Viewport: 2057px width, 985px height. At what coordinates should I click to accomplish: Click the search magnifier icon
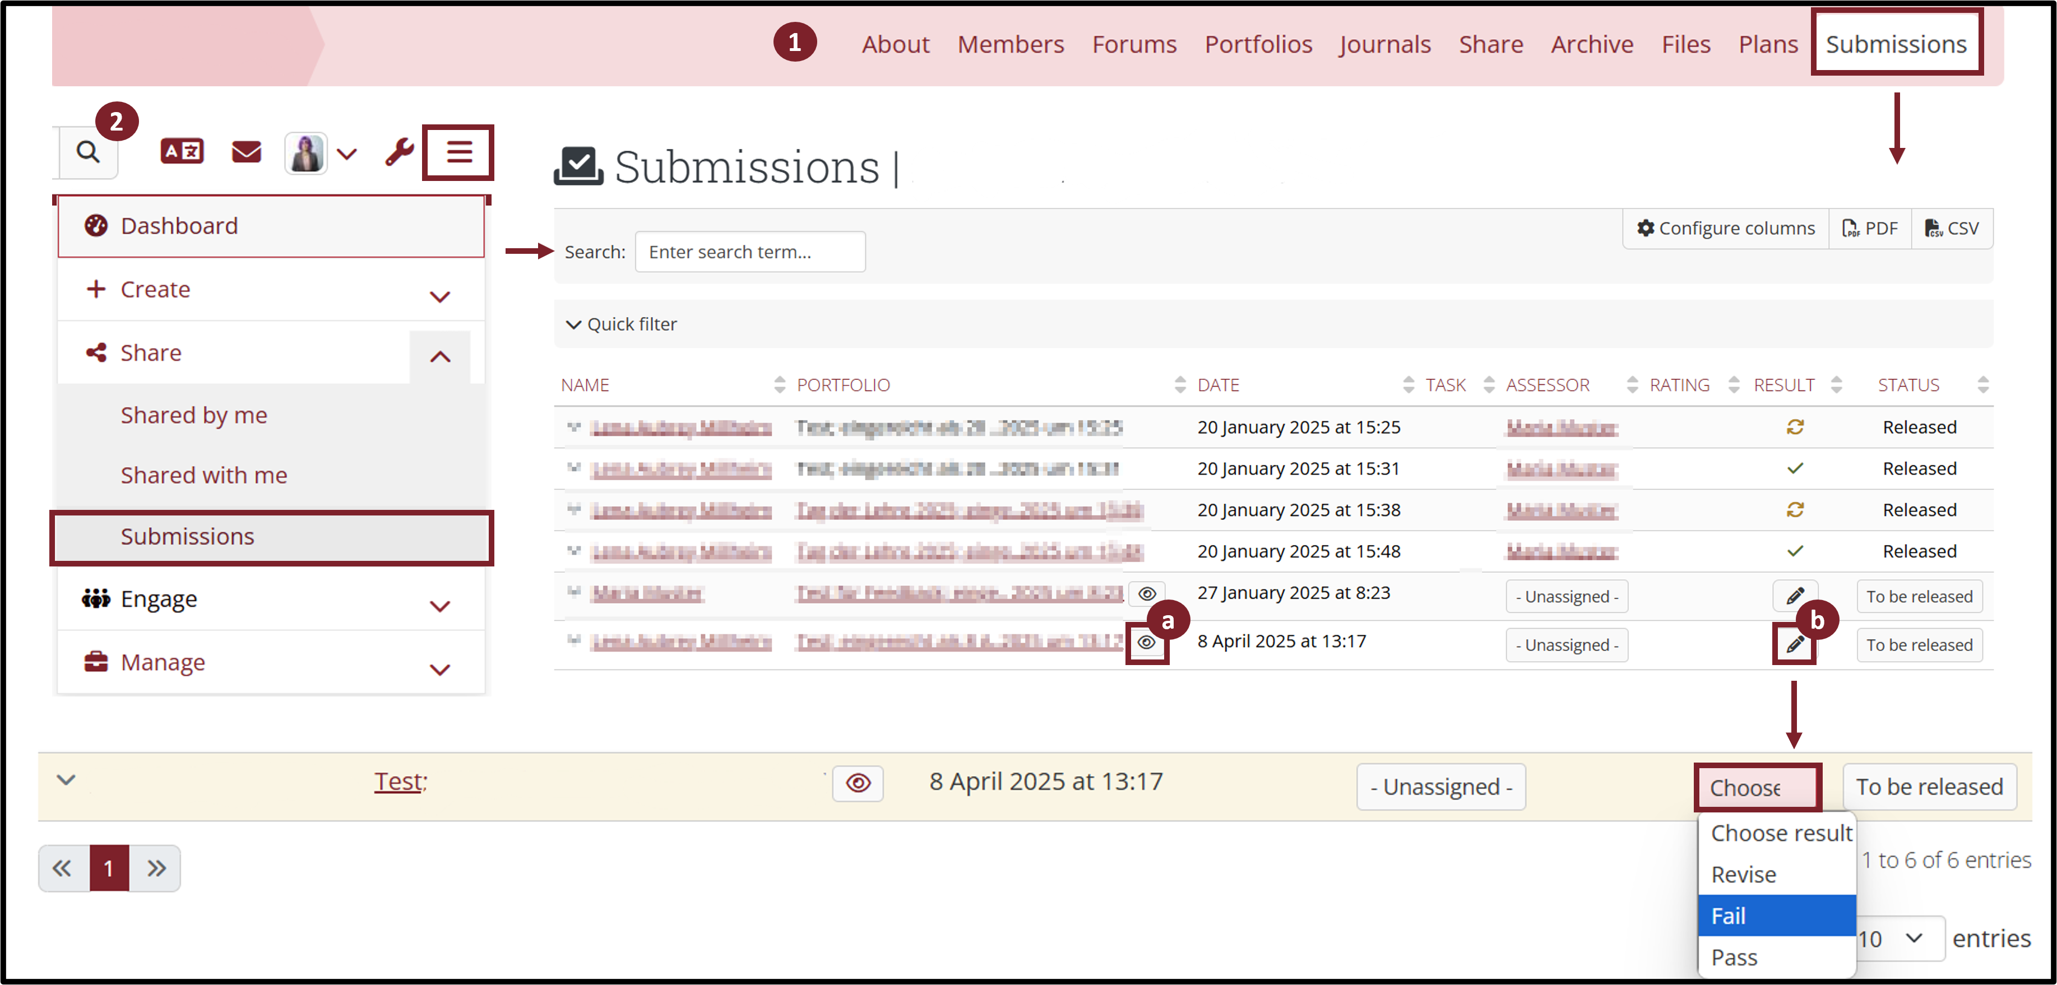pos(88,152)
